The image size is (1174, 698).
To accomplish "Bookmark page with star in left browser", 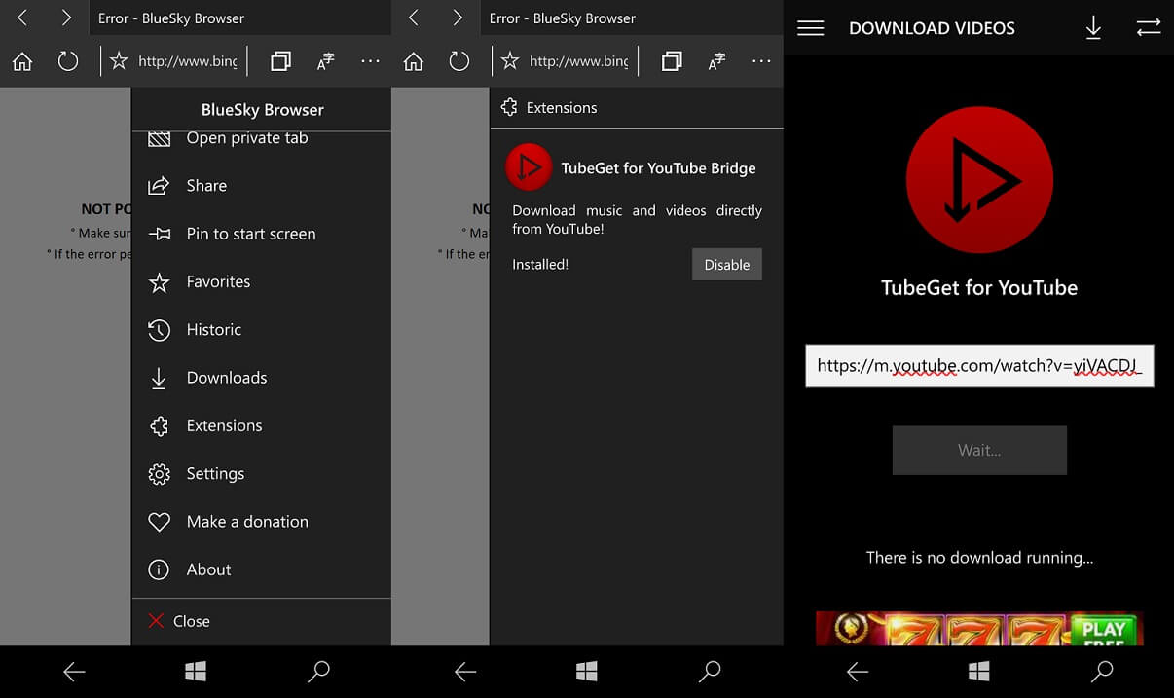I will pyautogui.click(x=119, y=61).
